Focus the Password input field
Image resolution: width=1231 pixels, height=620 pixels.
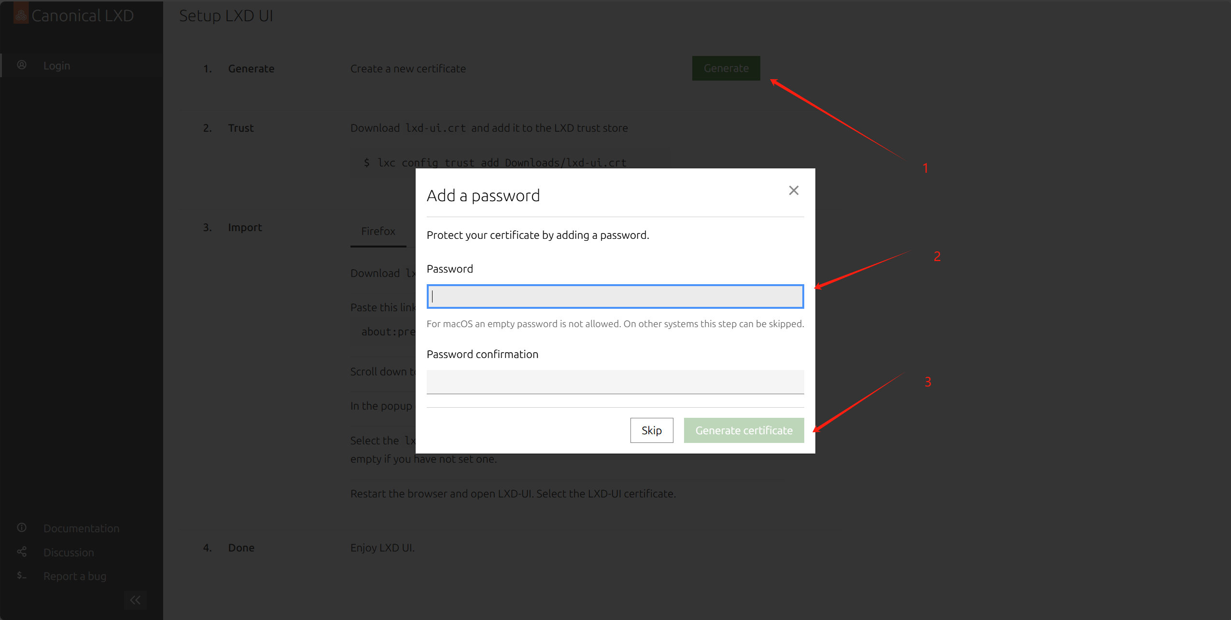(x=615, y=296)
